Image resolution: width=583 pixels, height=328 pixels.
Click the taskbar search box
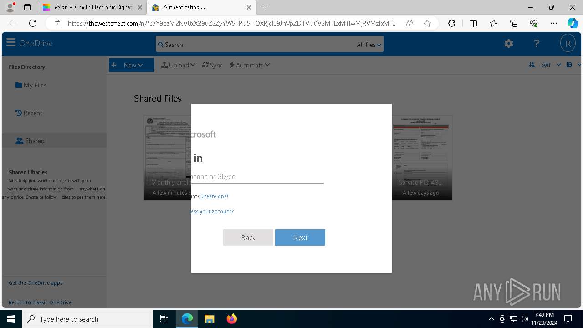(x=87, y=319)
